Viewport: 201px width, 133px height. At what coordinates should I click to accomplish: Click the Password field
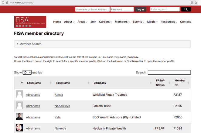pos(122,9)
